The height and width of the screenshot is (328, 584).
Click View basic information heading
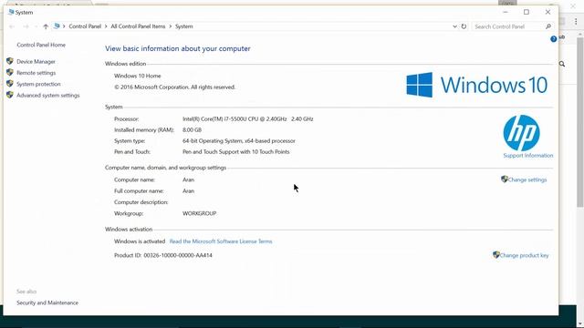[x=178, y=48]
